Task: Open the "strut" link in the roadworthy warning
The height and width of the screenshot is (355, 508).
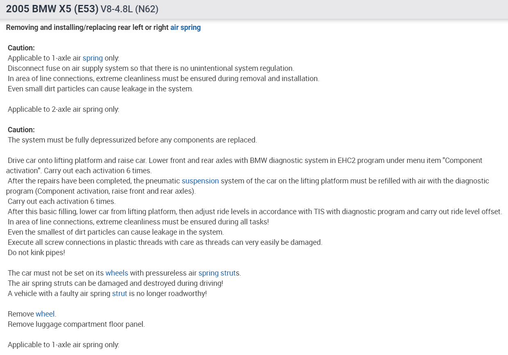Action: 120,294
